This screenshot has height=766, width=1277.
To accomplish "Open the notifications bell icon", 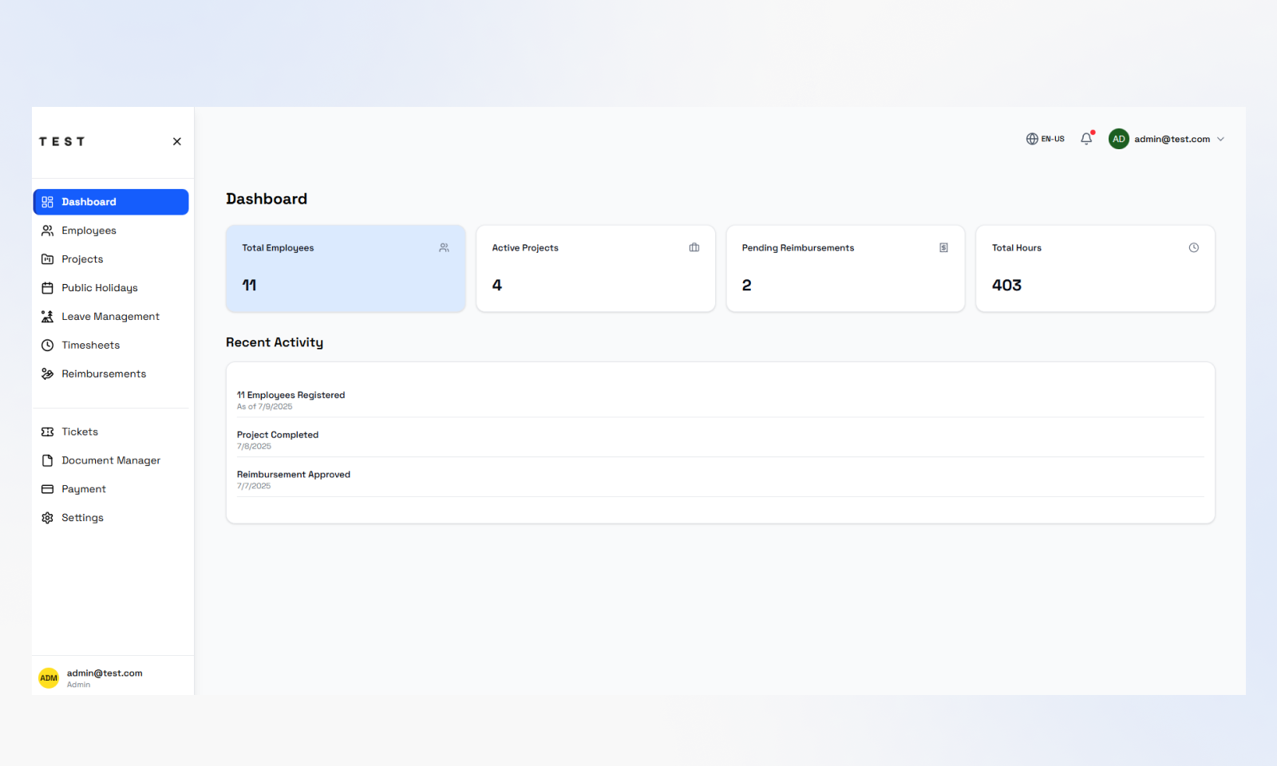I will coord(1086,139).
